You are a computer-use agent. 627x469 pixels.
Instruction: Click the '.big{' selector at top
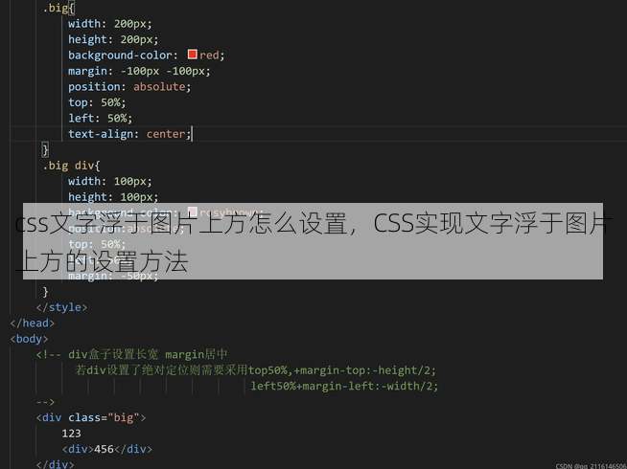click(x=58, y=9)
